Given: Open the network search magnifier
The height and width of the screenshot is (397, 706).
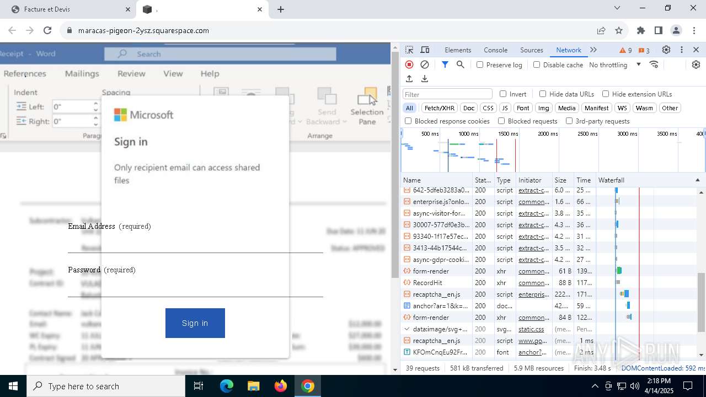Looking at the screenshot, I should click(x=461, y=65).
